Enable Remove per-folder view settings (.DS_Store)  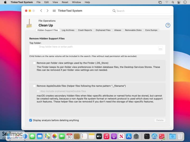click(34, 63)
